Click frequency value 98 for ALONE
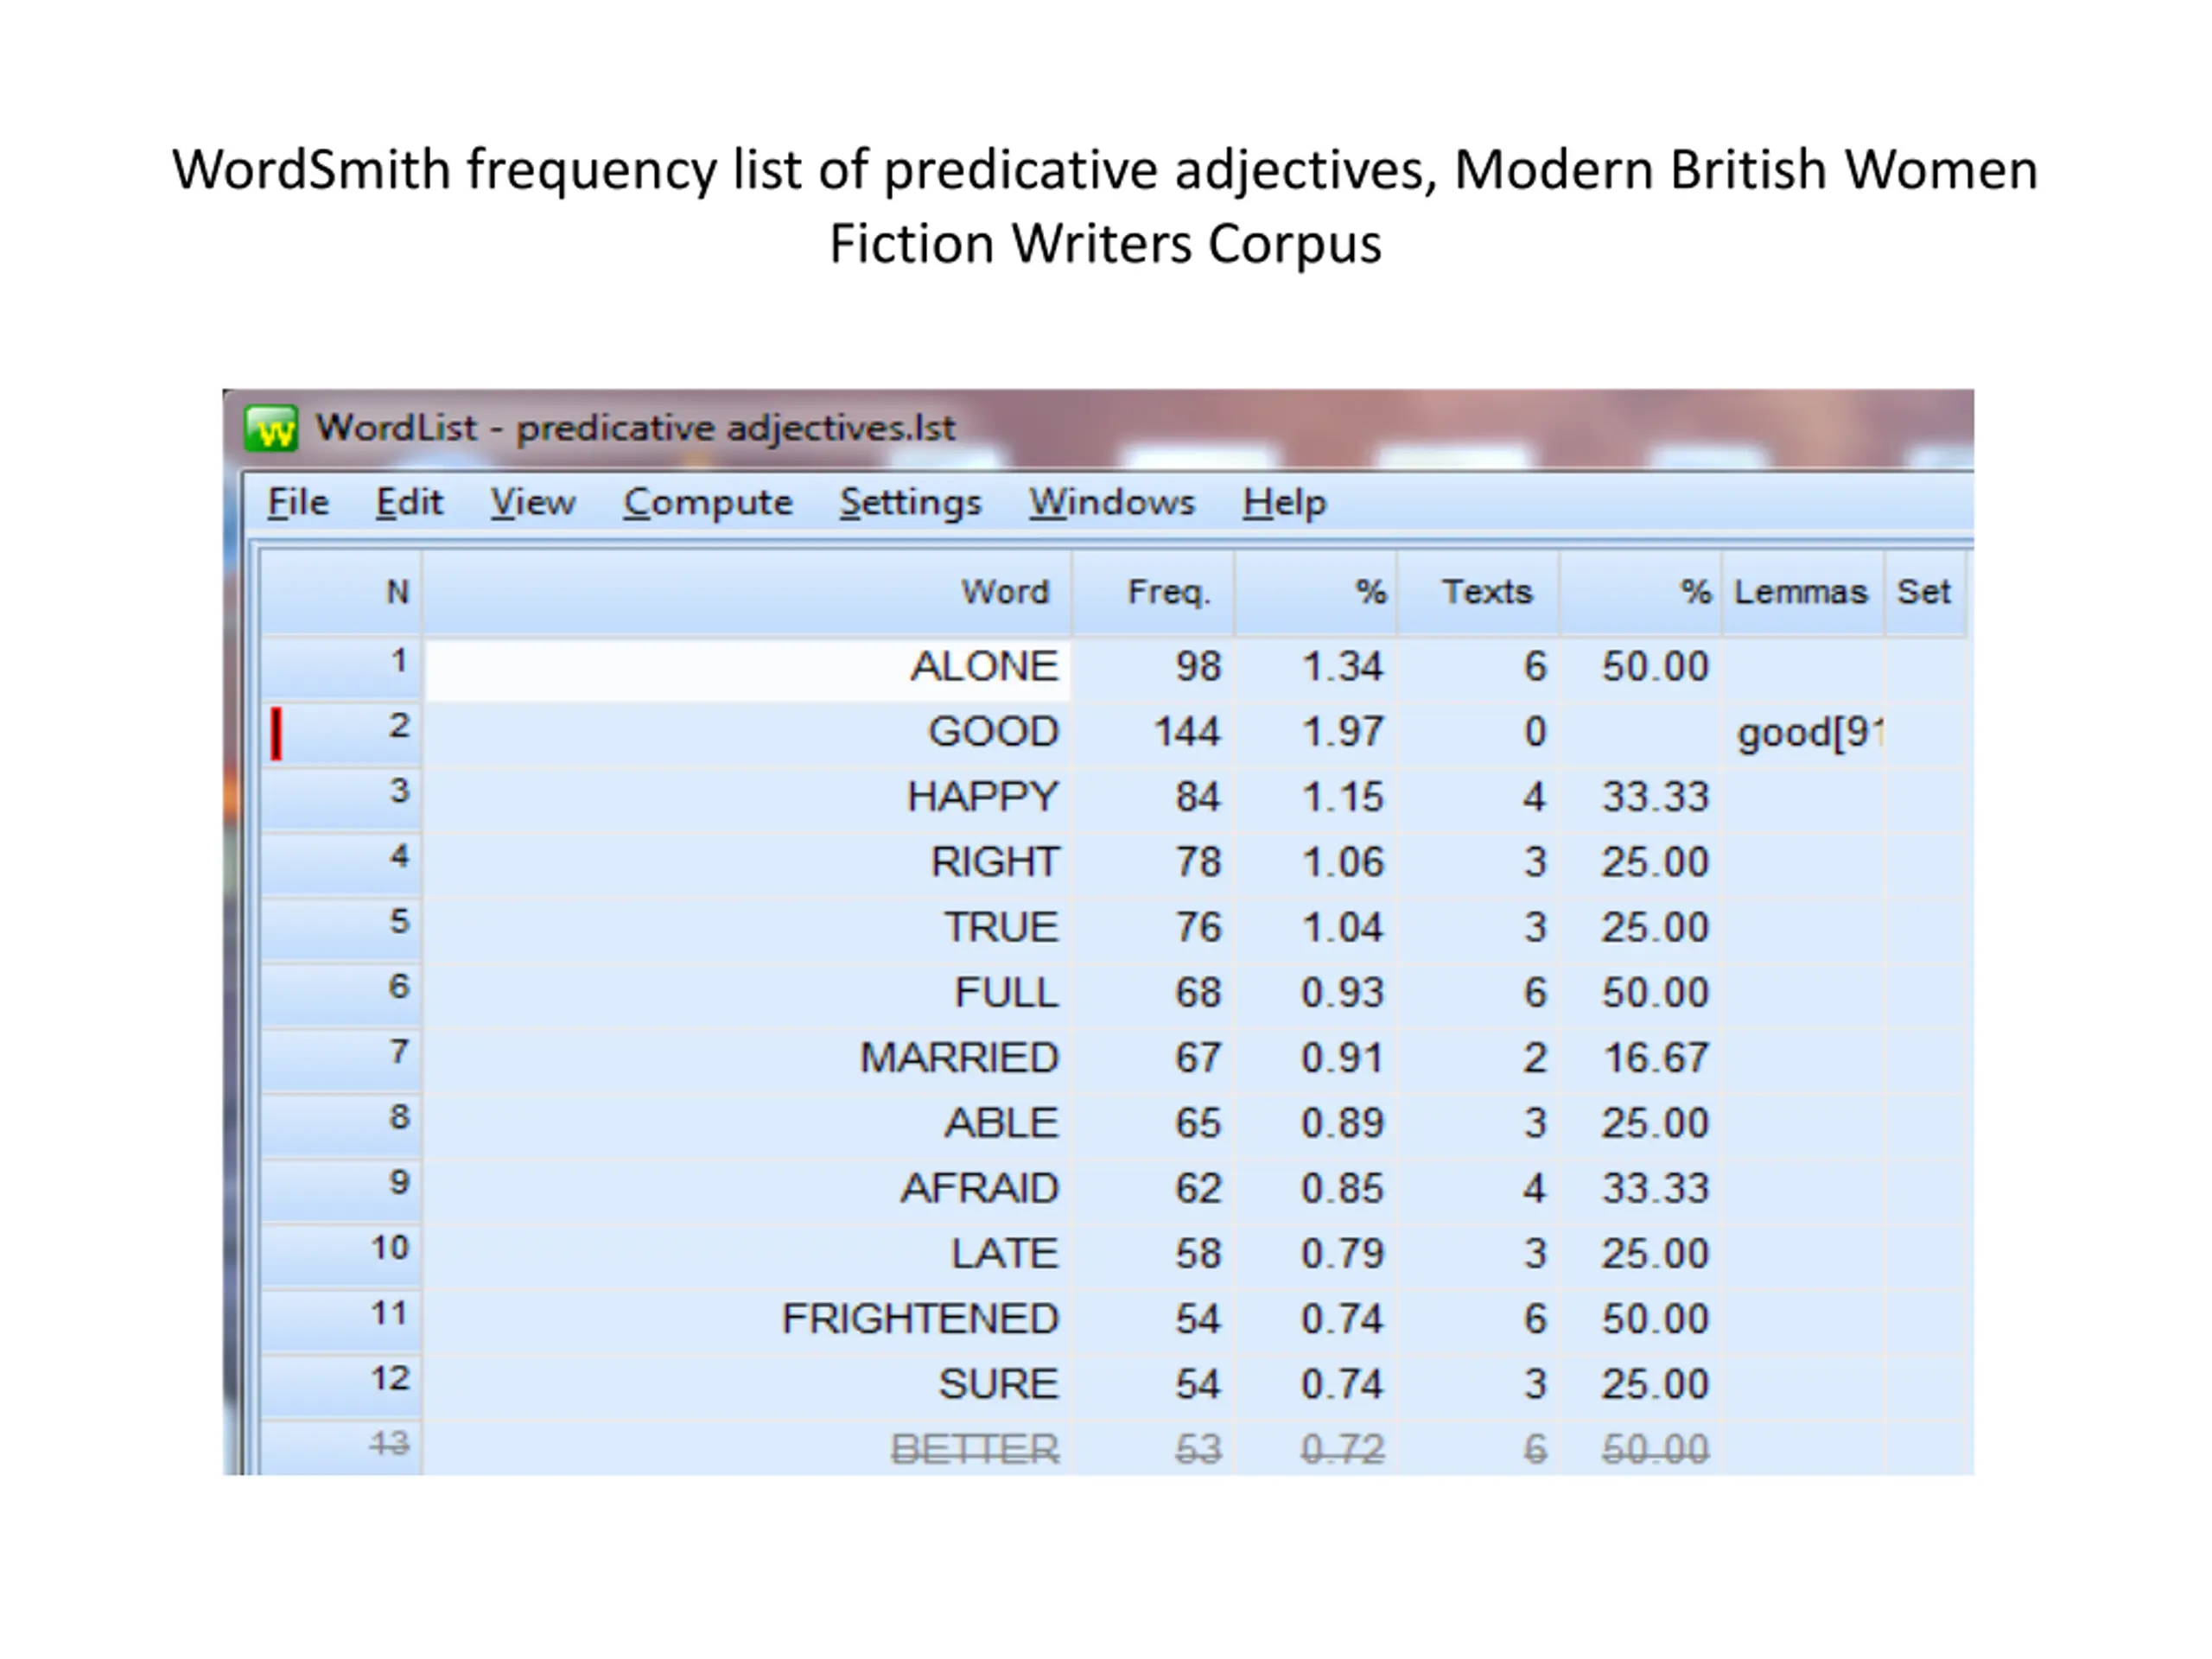Image resolution: width=2212 pixels, height=1659 pixels. pyautogui.click(x=1198, y=667)
